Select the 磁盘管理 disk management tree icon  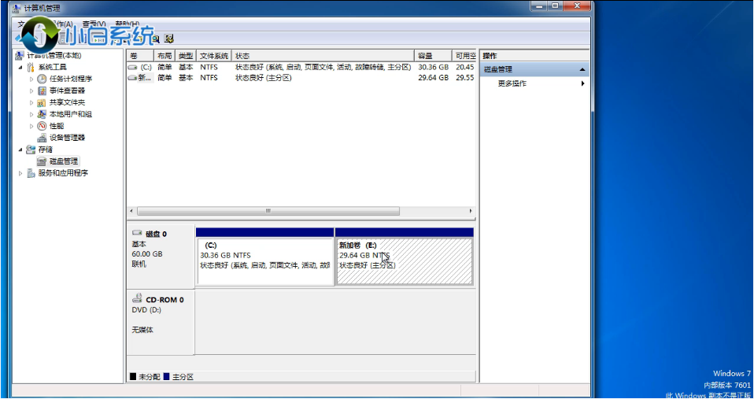point(43,161)
